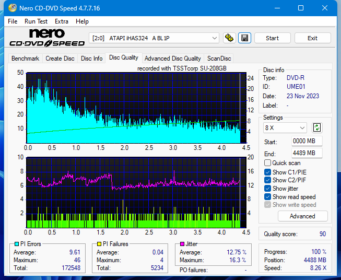Screen dimensions: 341x280
Task: Open the Extra menu
Action: pyautogui.click(x=62, y=21)
